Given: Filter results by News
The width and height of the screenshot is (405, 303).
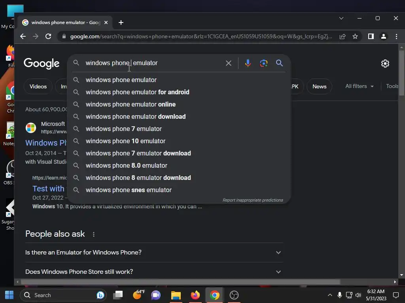Looking at the screenshot, I should click(319, 86).
